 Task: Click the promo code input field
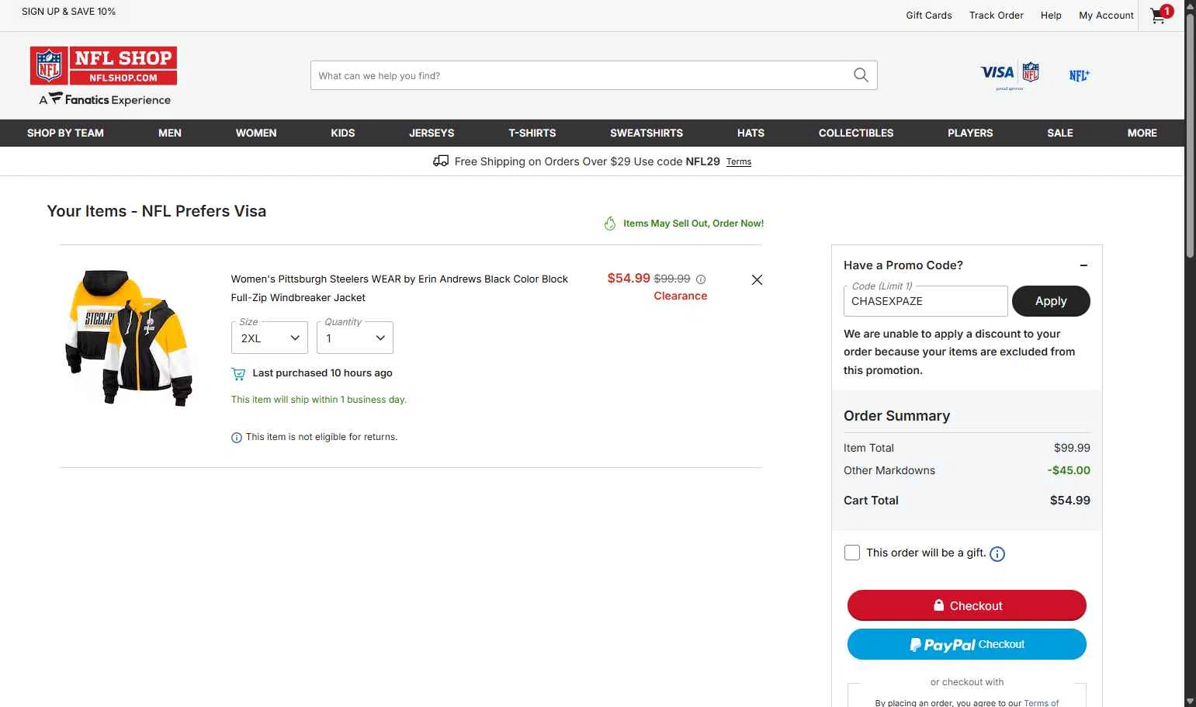click(925, 301)
